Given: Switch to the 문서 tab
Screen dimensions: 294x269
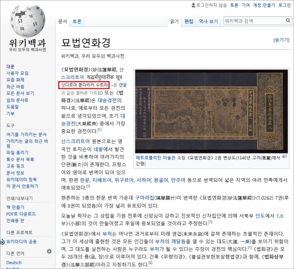Looking at the screenshot, I should [62, 21].
